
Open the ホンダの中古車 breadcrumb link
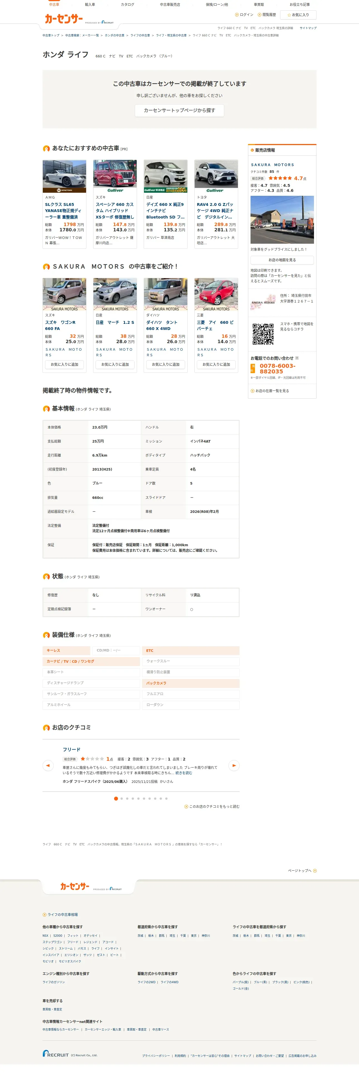115,36
